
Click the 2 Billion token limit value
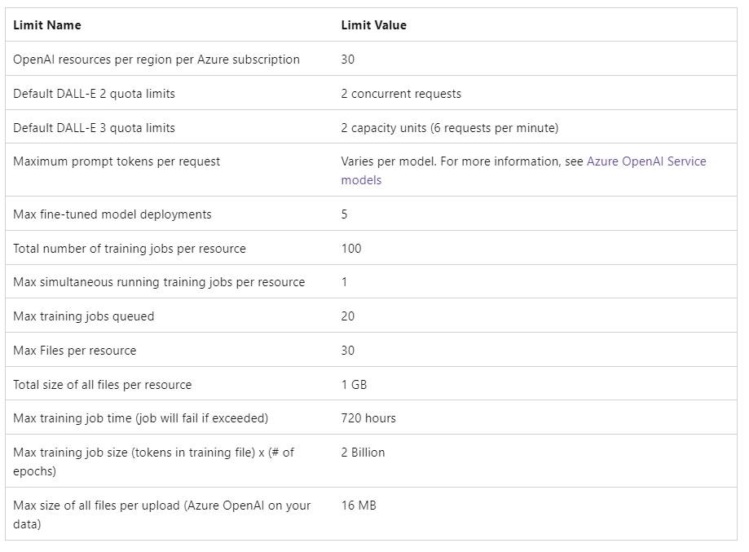[365, 453]
